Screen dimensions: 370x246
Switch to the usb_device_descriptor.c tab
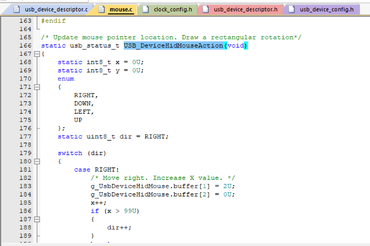[x=51, y=10]
